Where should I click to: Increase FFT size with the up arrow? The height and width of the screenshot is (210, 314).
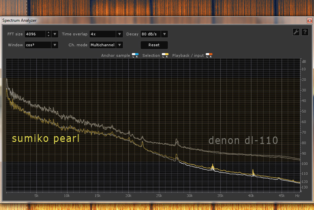tap(48, 33)
